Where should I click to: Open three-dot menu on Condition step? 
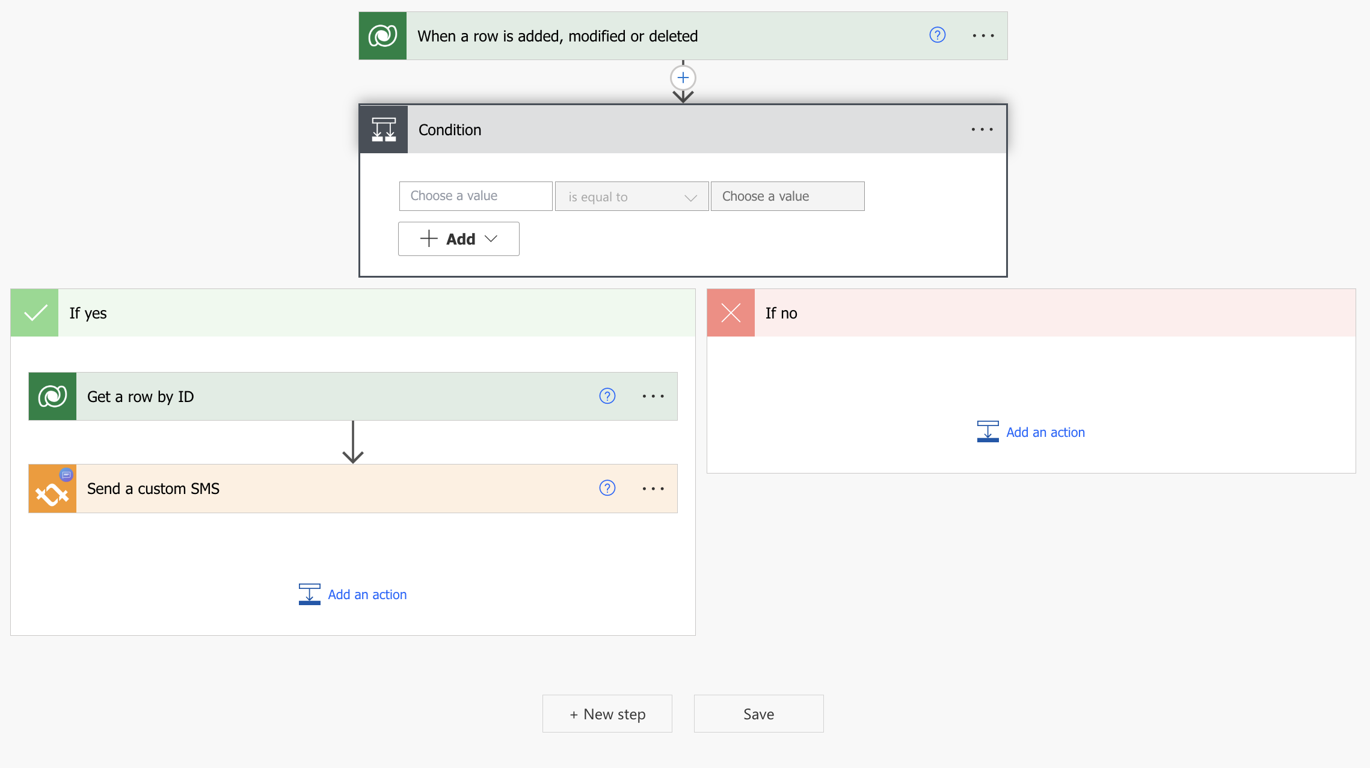(x=982, y=130)
